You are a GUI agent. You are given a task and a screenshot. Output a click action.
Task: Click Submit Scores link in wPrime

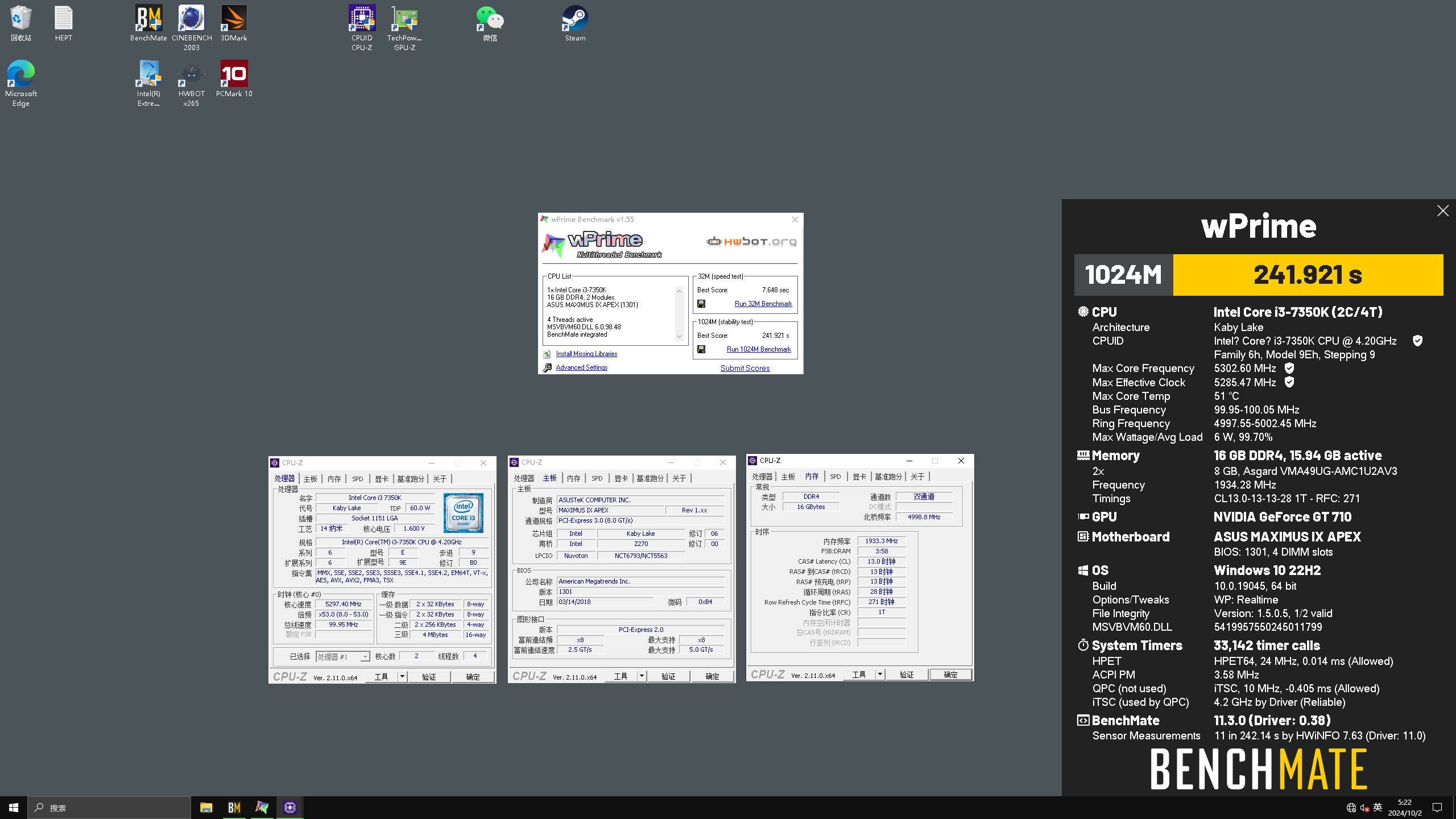(745, 368)
